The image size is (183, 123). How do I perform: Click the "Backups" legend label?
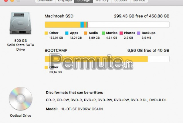tap(149, 33)
